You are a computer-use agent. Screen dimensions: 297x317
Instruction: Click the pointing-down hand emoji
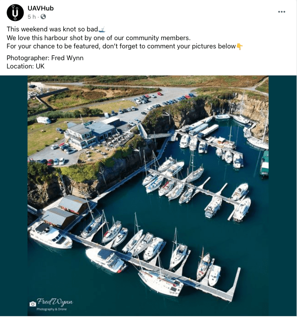click(x=239, y=46)
